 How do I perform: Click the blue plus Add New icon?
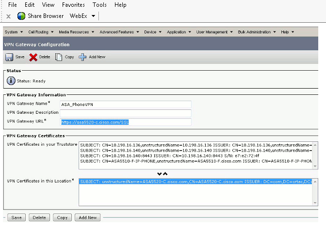coord(82,57)
